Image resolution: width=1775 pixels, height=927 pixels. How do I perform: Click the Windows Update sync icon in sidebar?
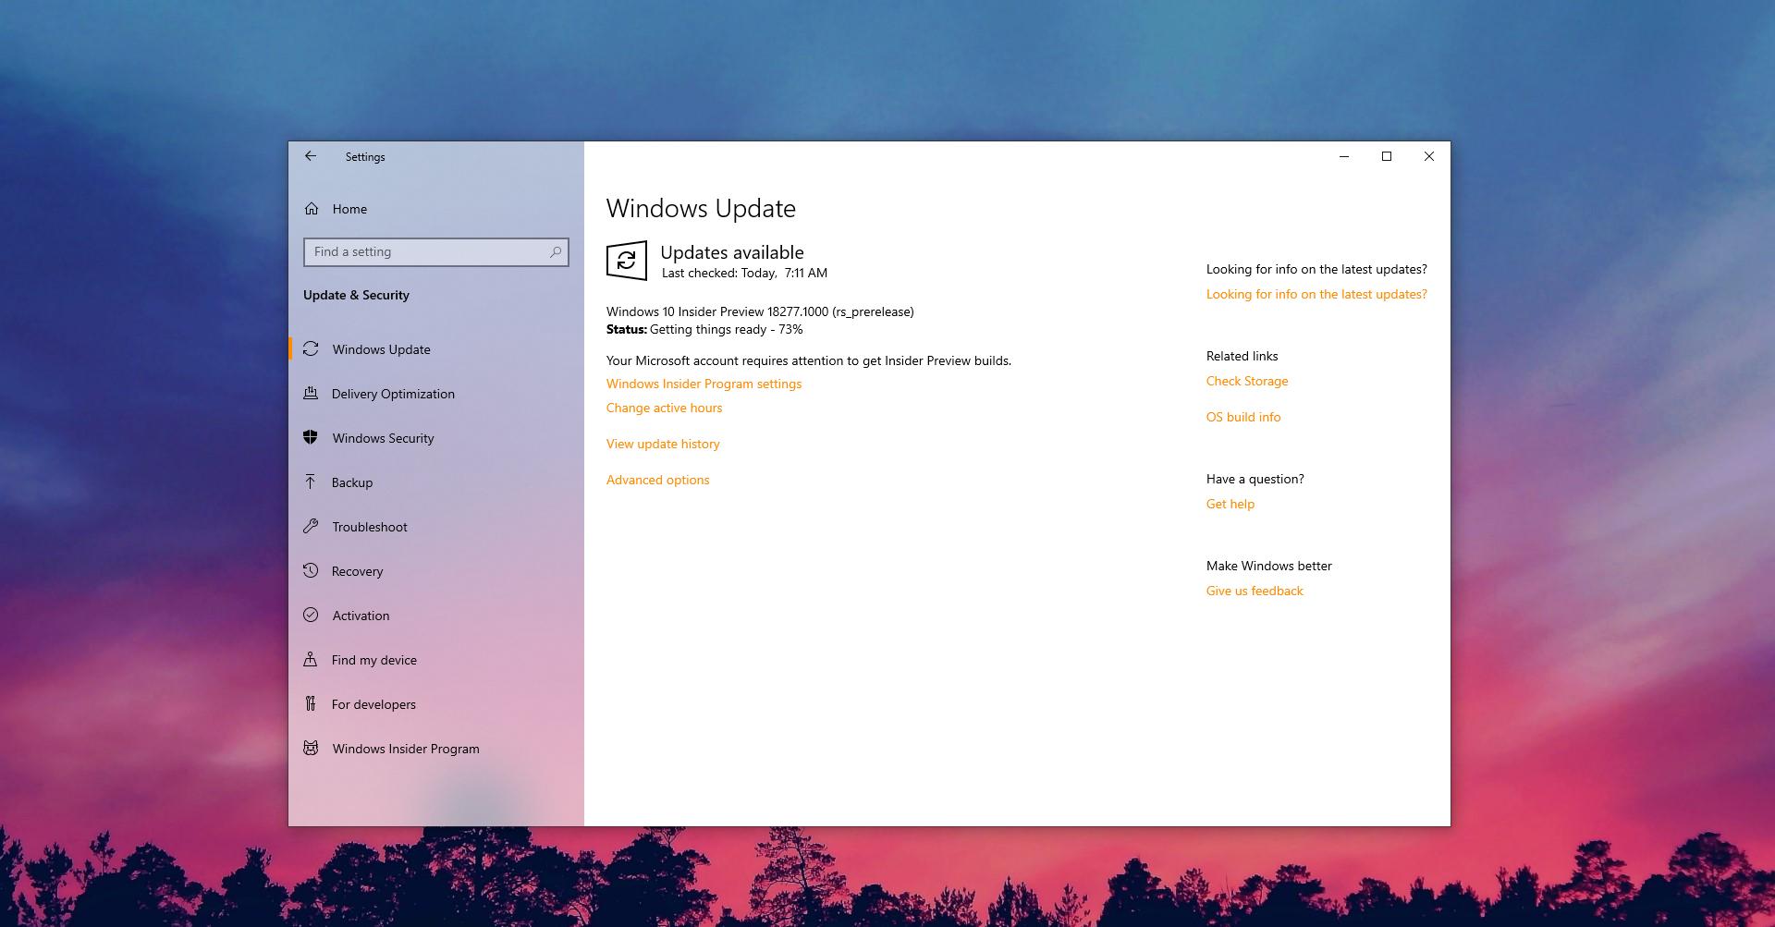tap(311, 349)
